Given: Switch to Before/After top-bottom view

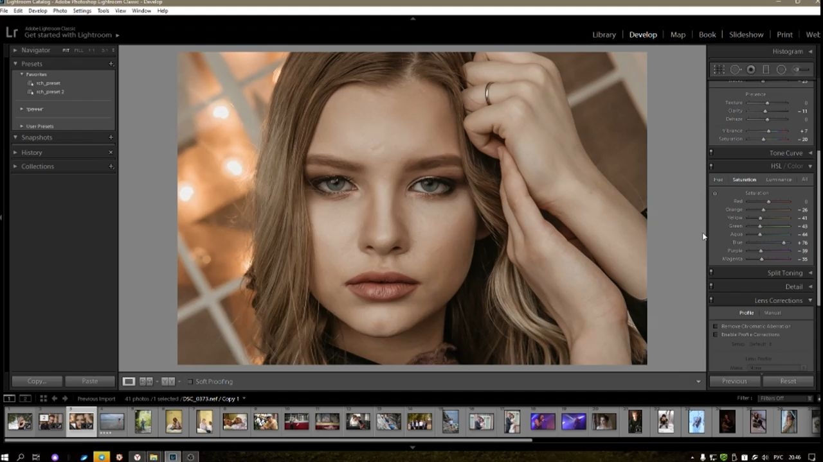Looking at the screenshot, I should tap(168, 381).
